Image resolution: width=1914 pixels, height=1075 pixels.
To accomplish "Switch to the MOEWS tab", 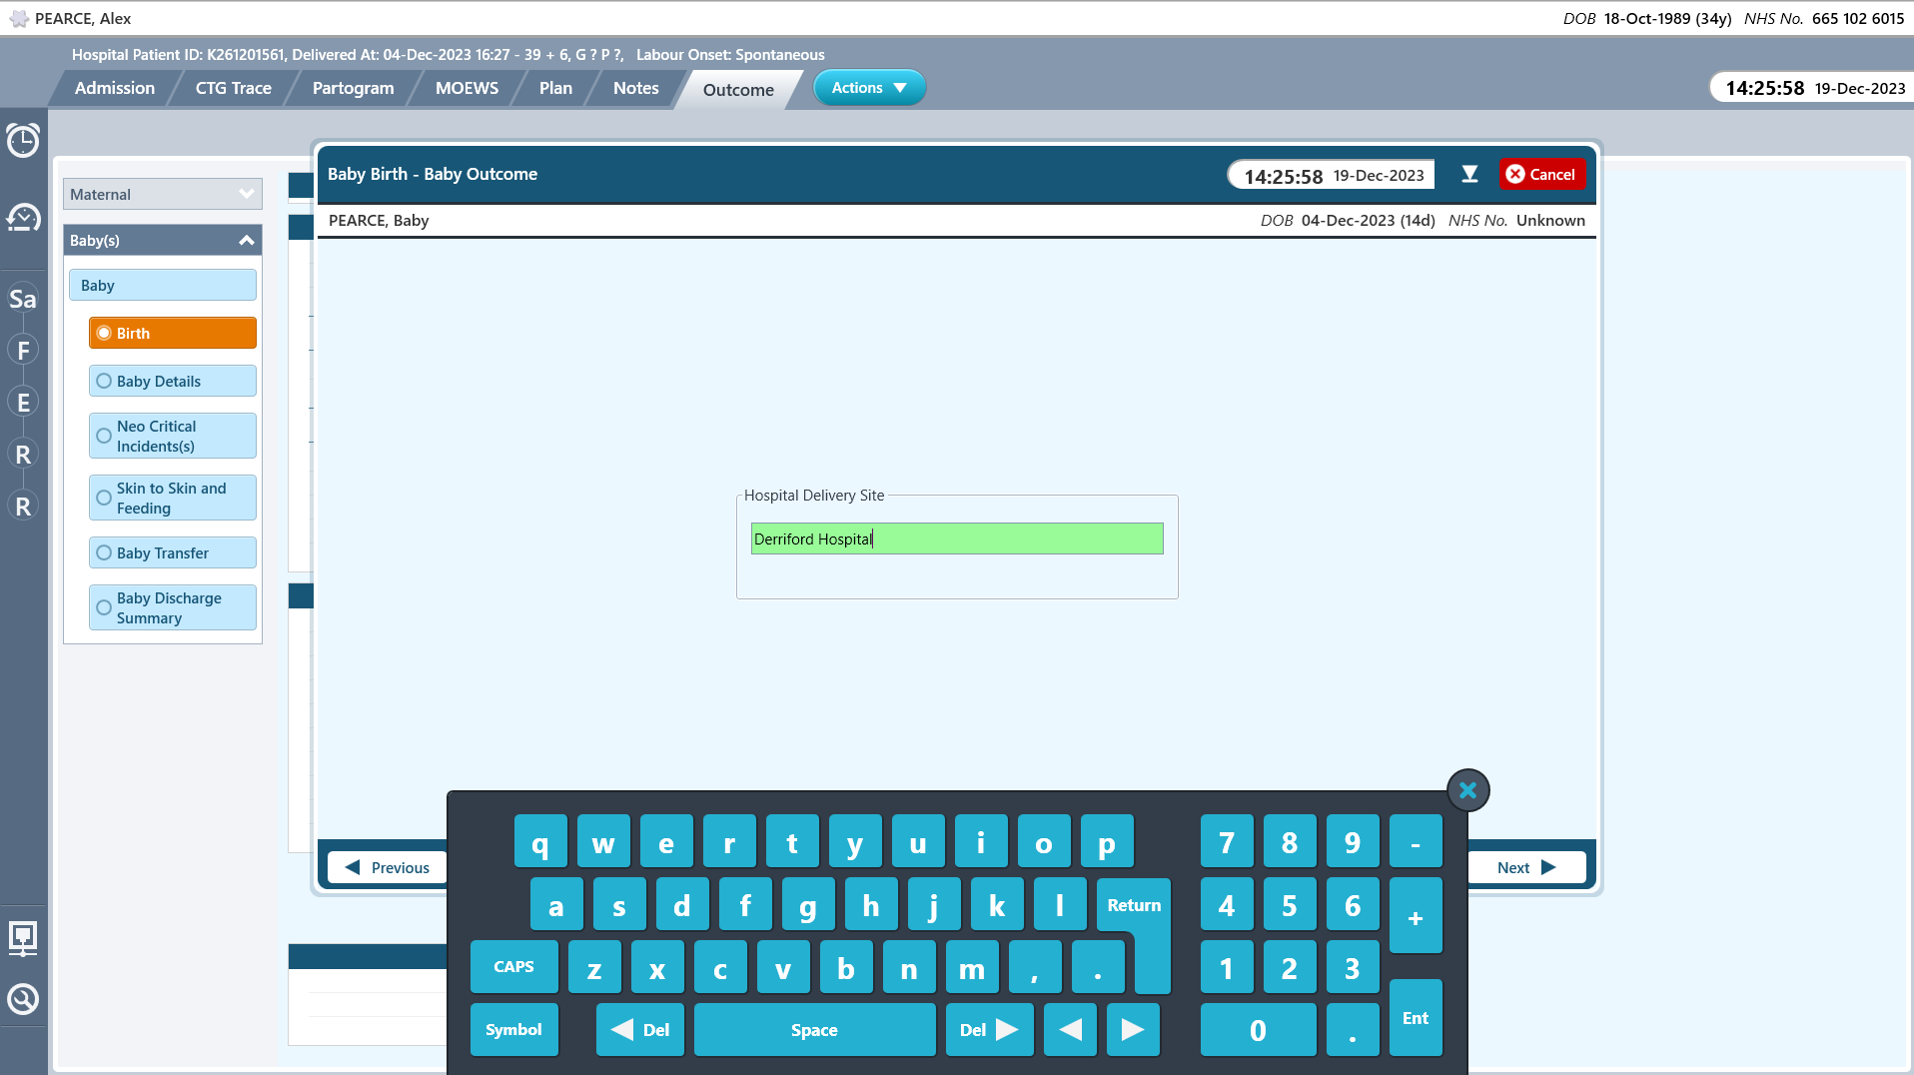I will click(467, 88).
